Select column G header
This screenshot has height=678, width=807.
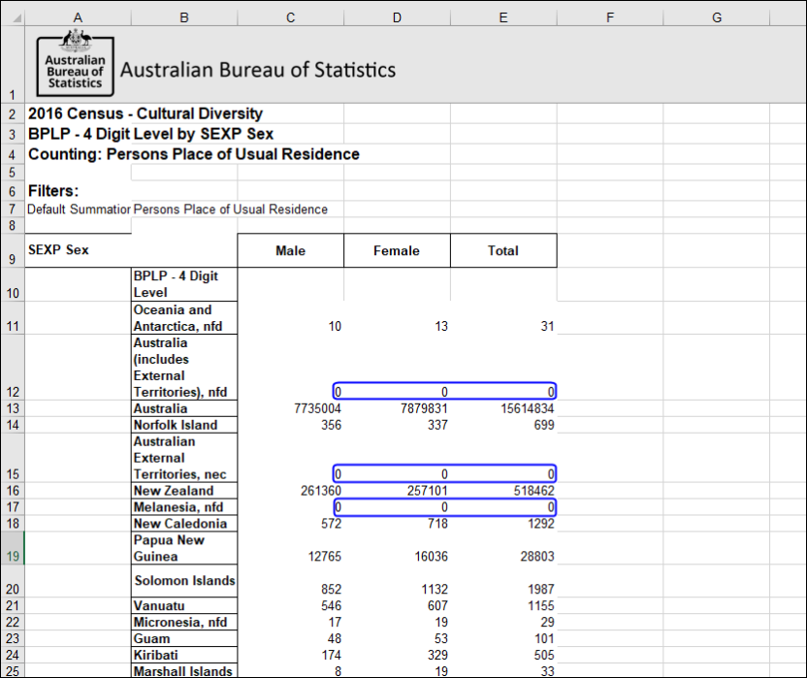[716, 16]
